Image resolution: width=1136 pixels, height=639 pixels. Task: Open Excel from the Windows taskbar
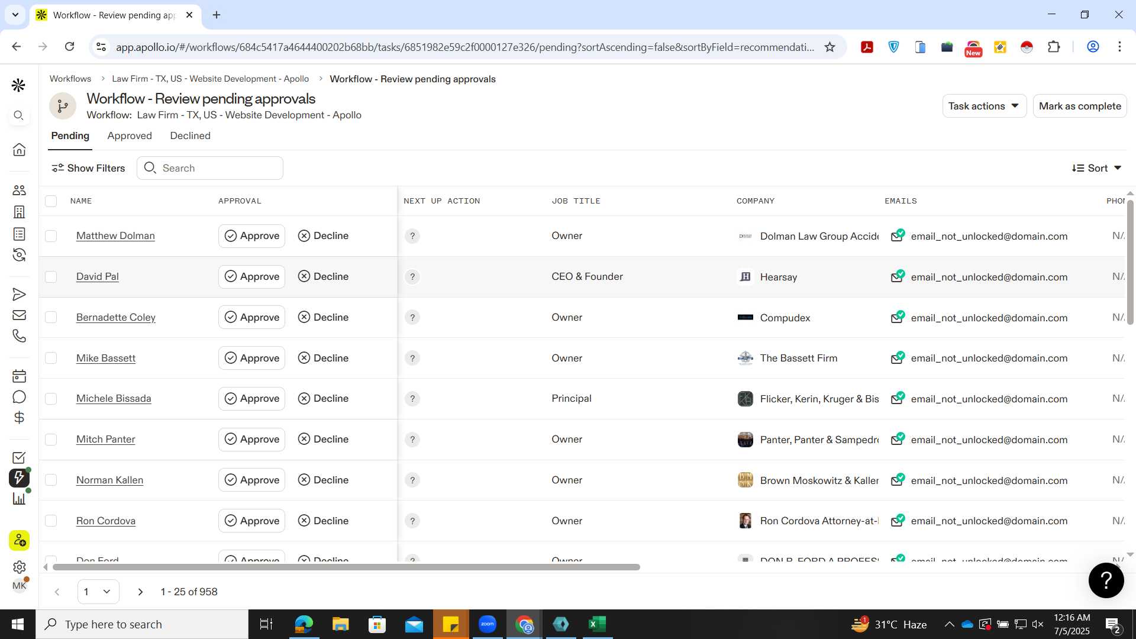(x=597, y=624)
